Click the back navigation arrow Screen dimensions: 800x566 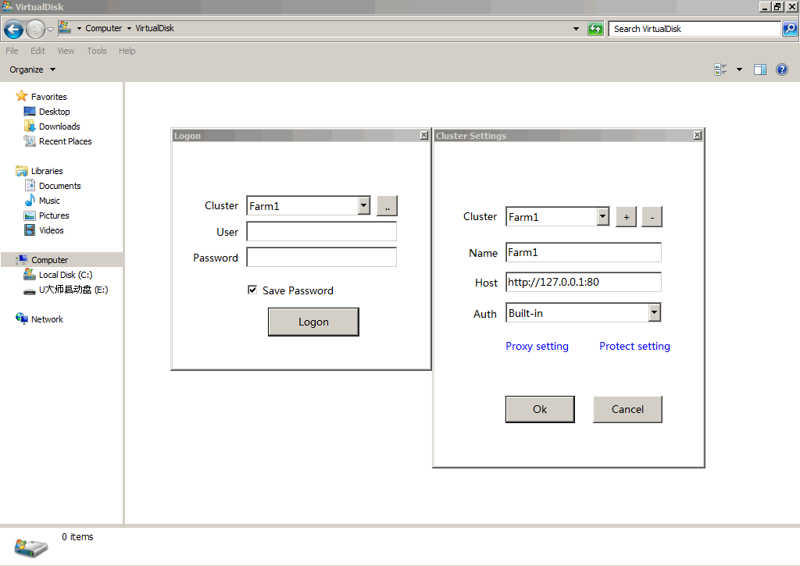click(x=13, y=30)
